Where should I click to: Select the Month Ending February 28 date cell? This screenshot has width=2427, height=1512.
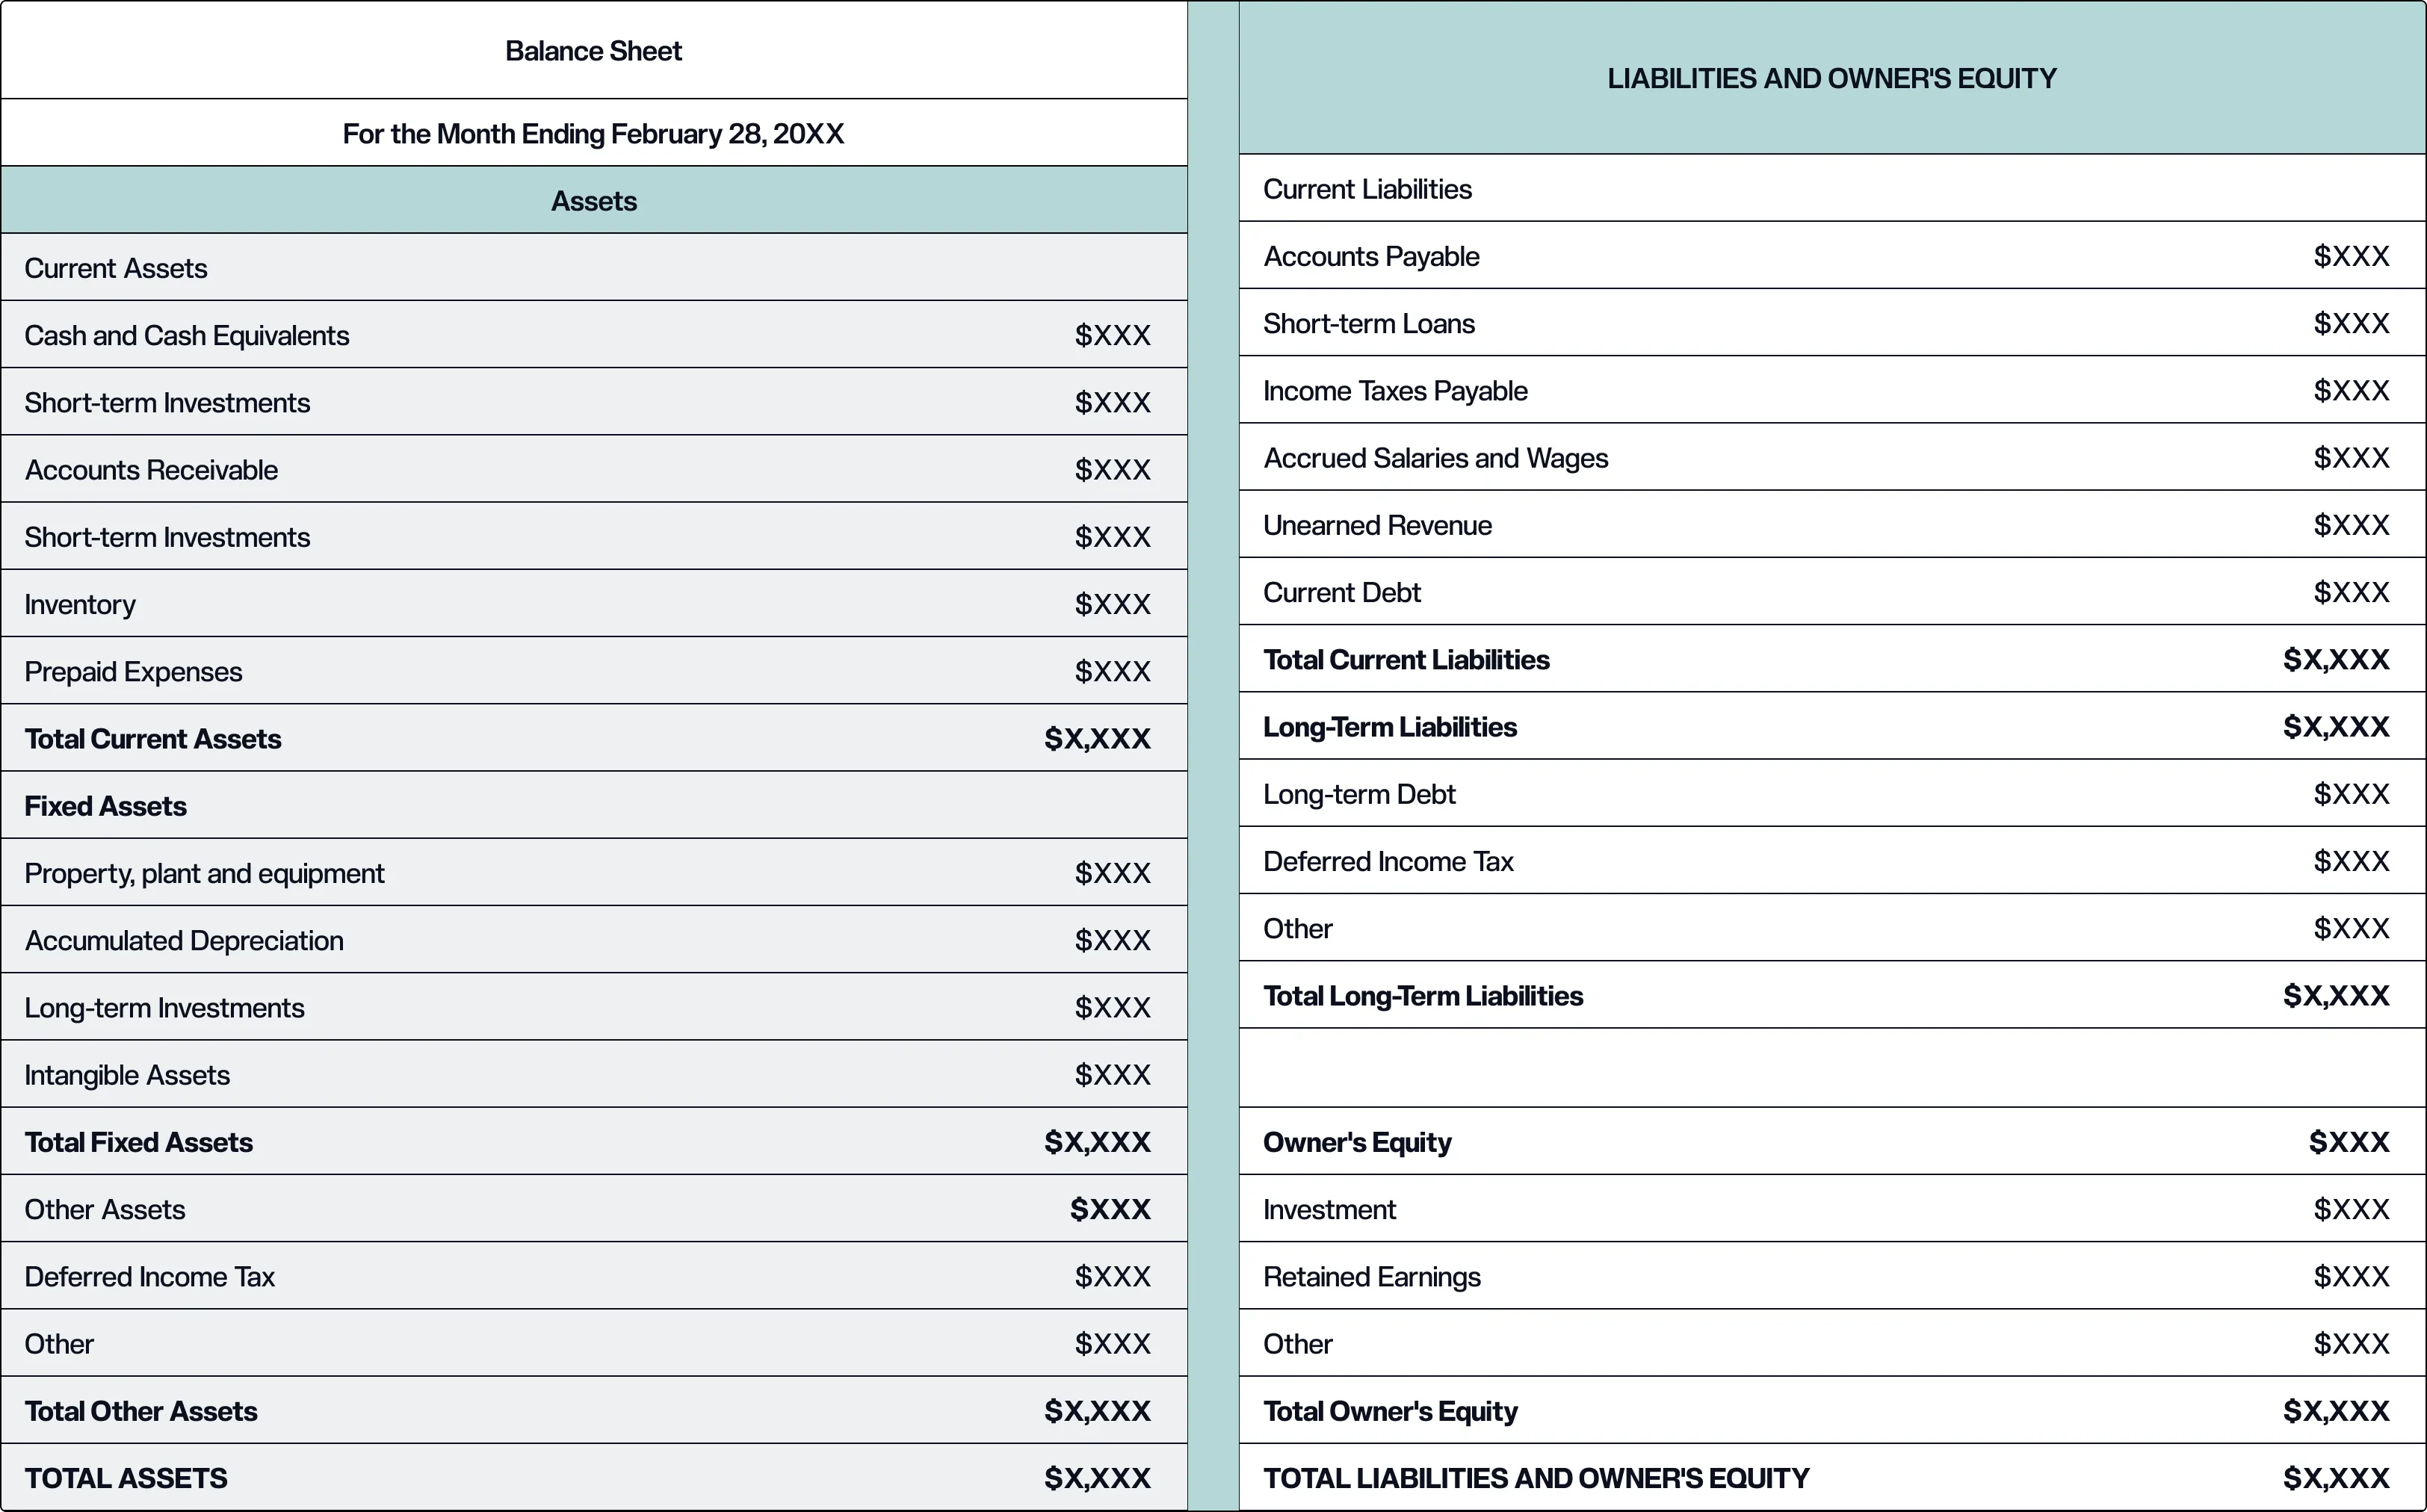click(593, 134)
